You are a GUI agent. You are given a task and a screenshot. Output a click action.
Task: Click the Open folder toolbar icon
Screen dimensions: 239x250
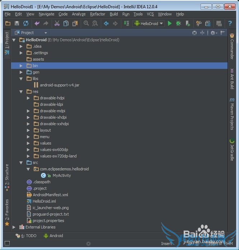pos(8,24)
